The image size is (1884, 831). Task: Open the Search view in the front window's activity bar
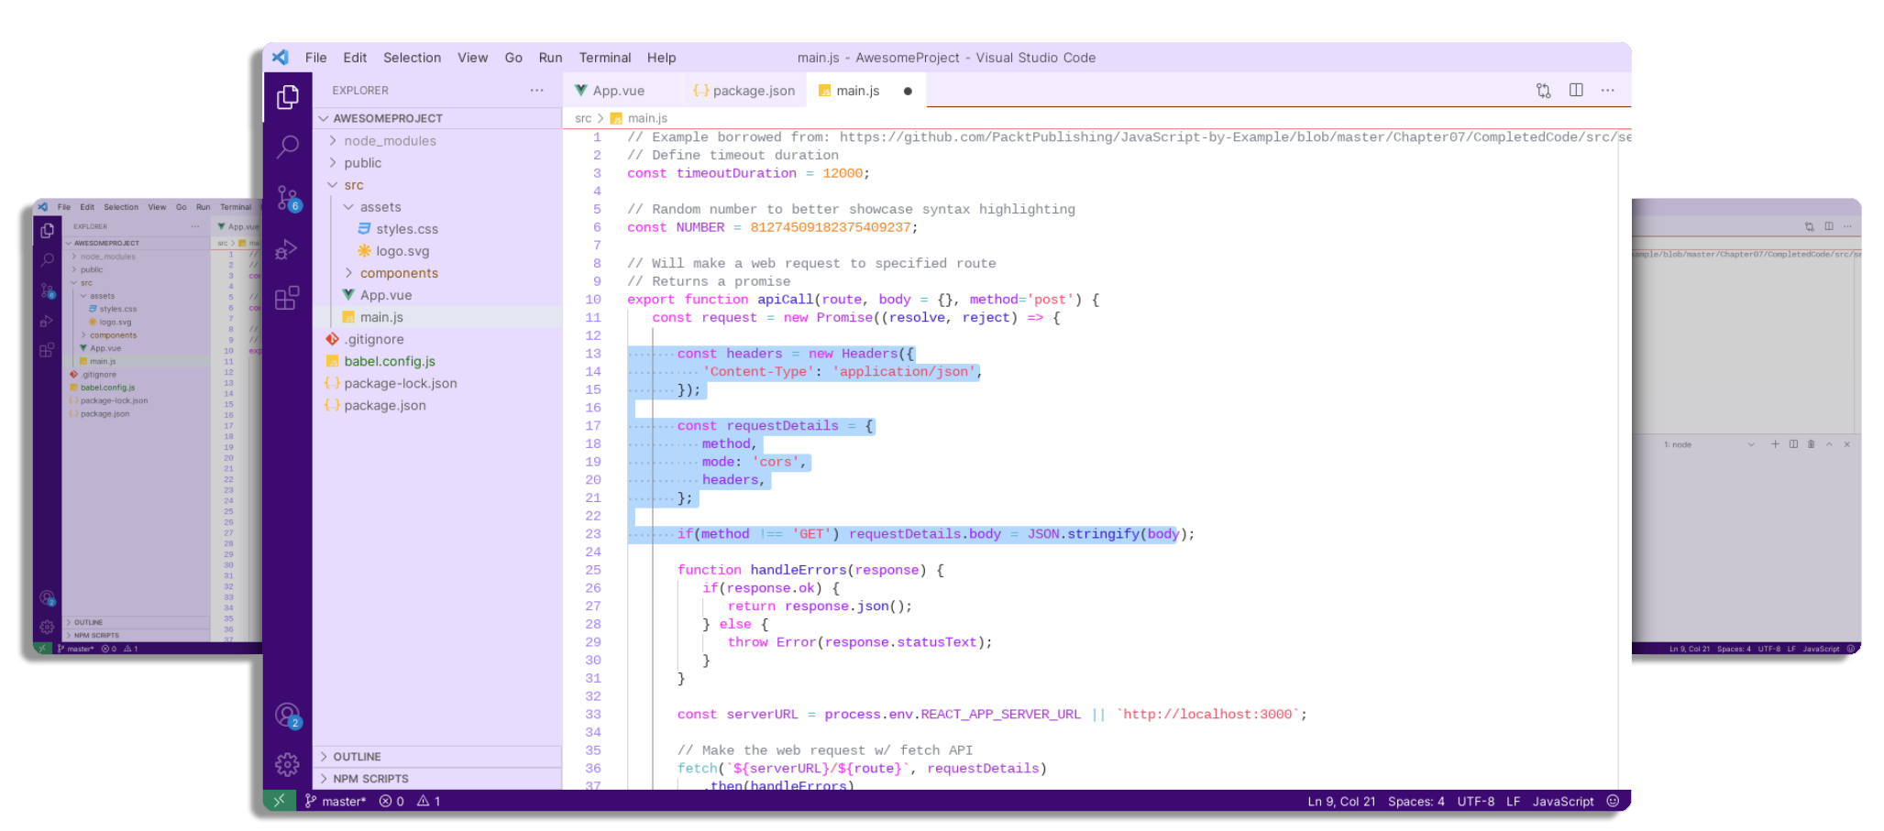click(x=287, y=147)
